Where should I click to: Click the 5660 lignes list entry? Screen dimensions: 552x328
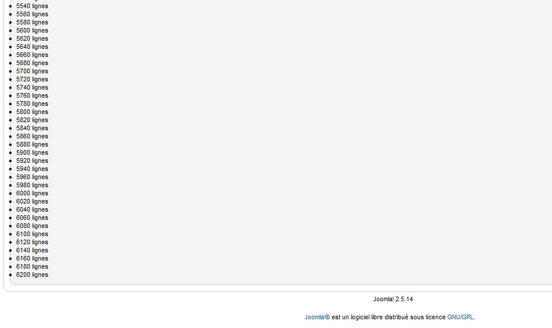coord(32,55)
